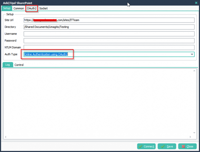Expand the Auth Type dropdown arrow

coord(192,54)
